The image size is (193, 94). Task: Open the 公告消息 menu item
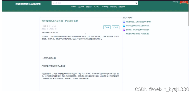[81, 7]
